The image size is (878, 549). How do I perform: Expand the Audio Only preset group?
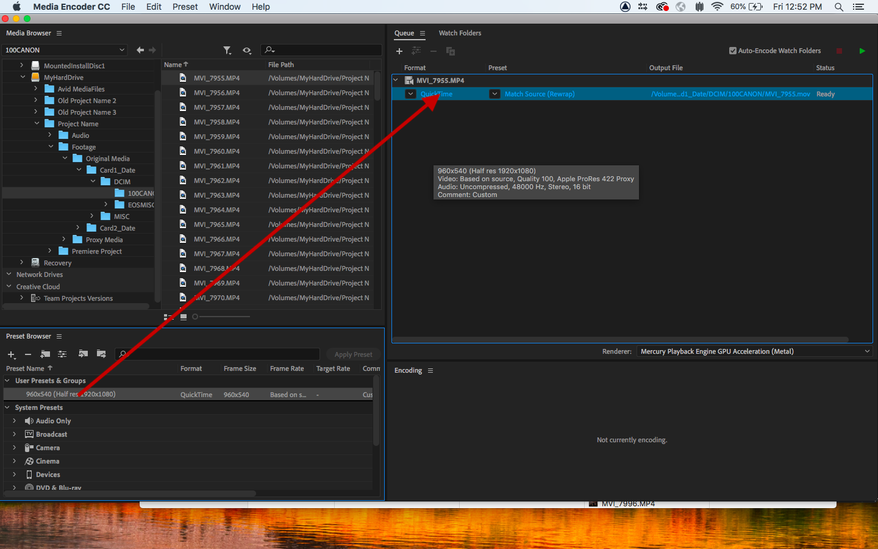point(15,421)
